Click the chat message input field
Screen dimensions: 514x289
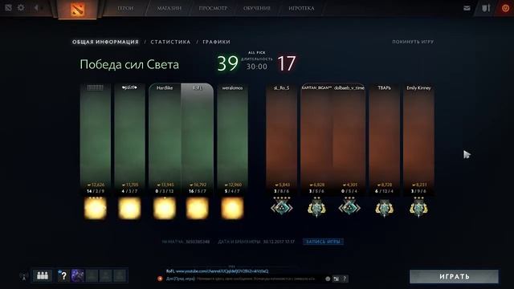pos(255,279)
